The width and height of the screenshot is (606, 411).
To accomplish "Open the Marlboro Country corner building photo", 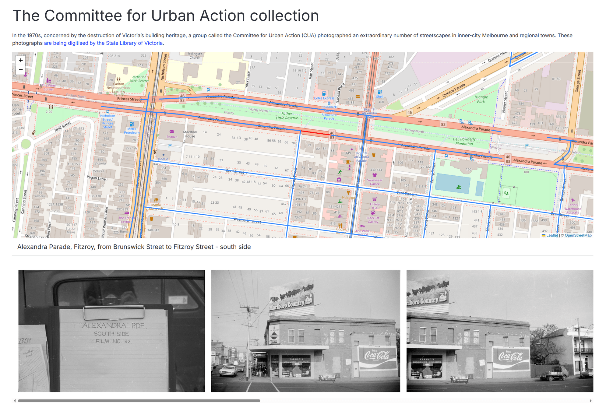I will coord(305,331).
